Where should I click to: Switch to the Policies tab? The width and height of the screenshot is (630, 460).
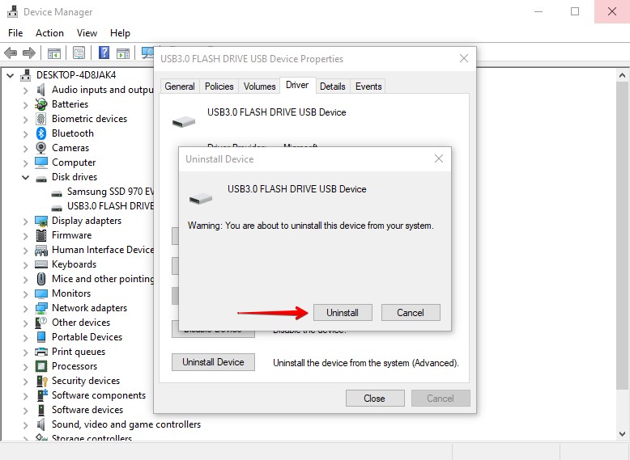click(x=219, y=87)
